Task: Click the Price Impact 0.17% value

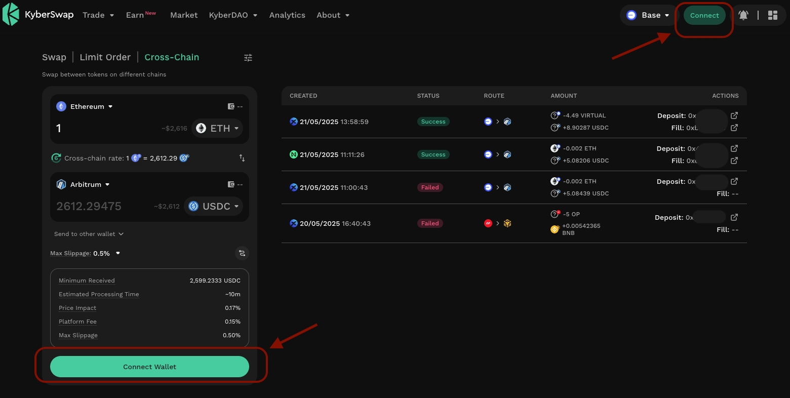Action: click(x=231, y=308)
